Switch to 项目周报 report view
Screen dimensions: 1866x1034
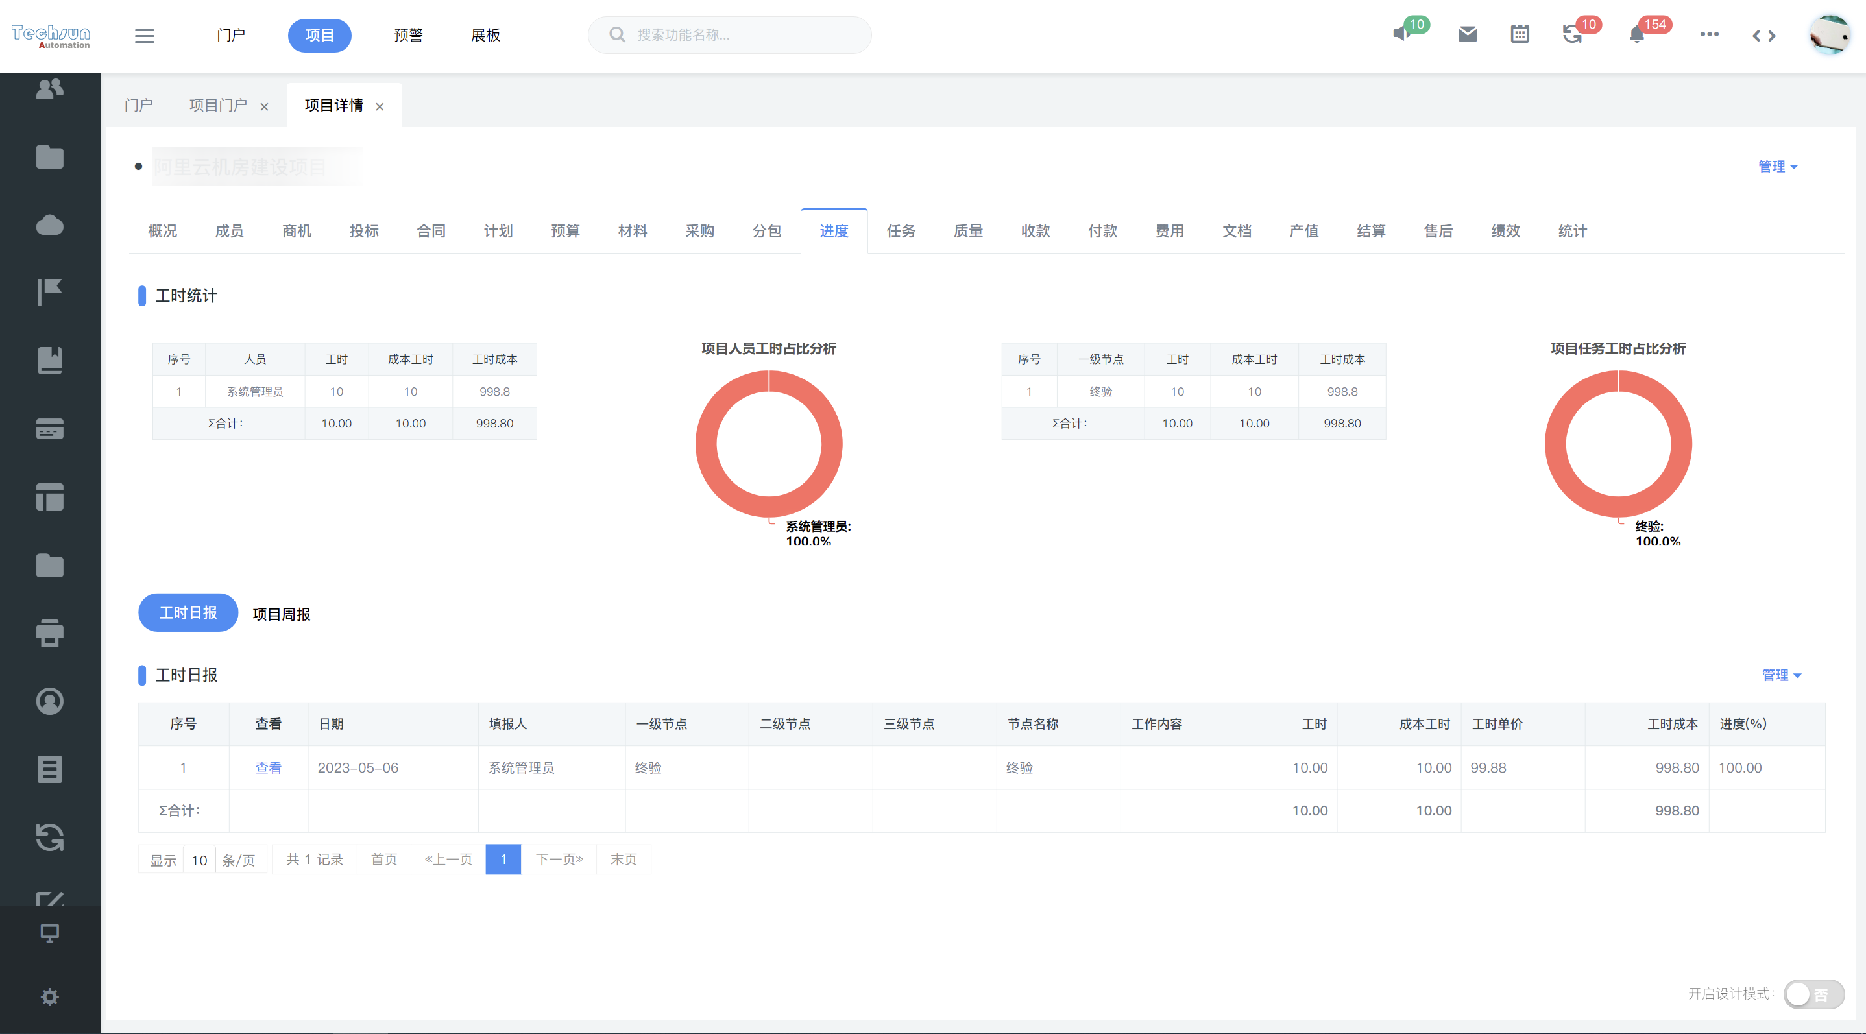281,614
